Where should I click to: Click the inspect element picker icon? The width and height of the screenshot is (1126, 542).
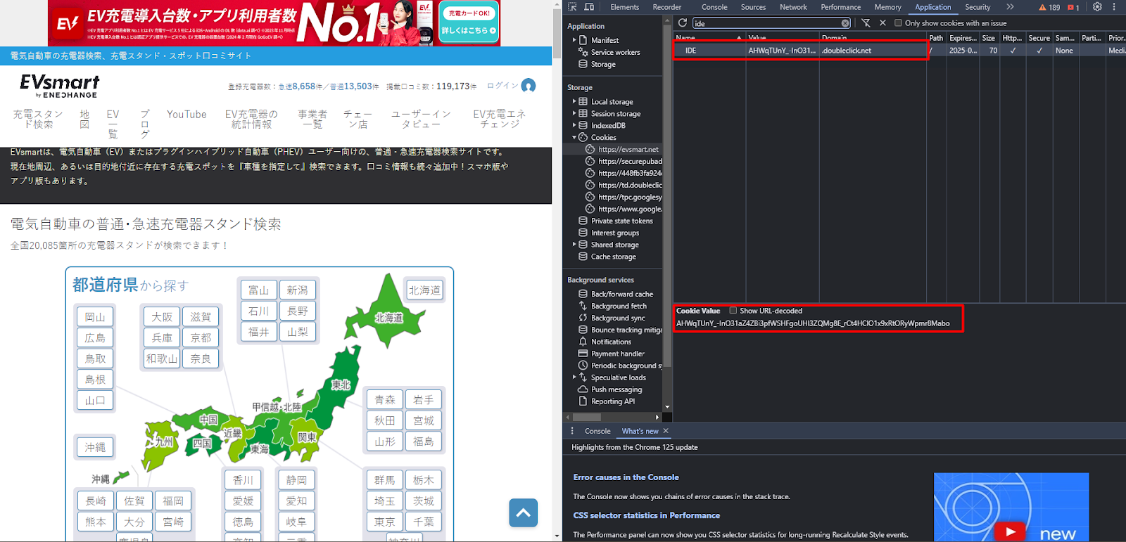[x=572, y=7]
